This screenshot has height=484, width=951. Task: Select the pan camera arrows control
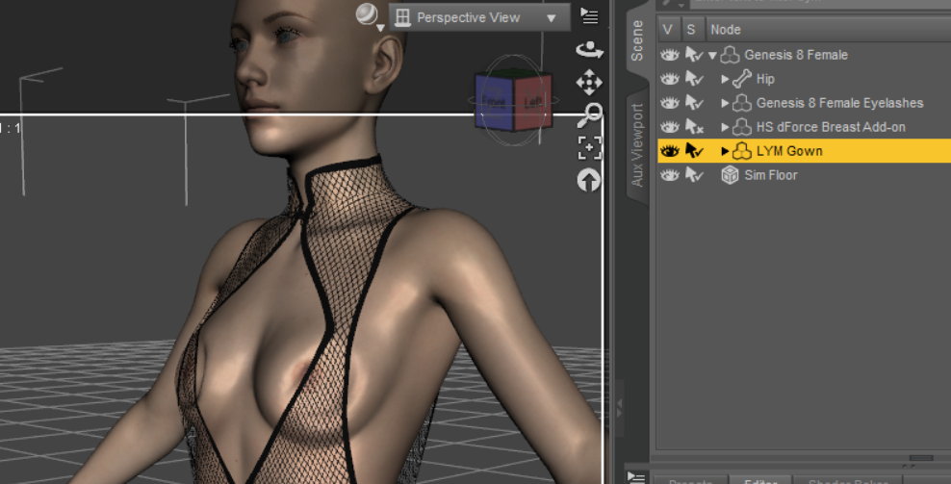tap(589, 82)
